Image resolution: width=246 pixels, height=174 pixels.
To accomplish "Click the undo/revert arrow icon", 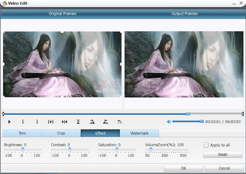I will [120, 121].
